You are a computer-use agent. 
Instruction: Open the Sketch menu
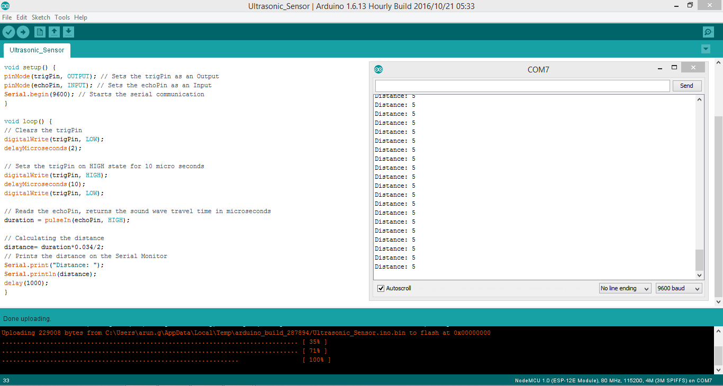pos(41,17)
